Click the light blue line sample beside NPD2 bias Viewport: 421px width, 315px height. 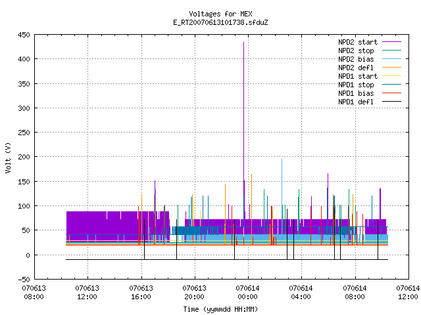coord(392,58)
